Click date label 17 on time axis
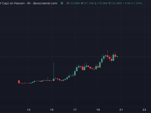The height and width of the screenshot is (113, 151). tap(75, 110)
